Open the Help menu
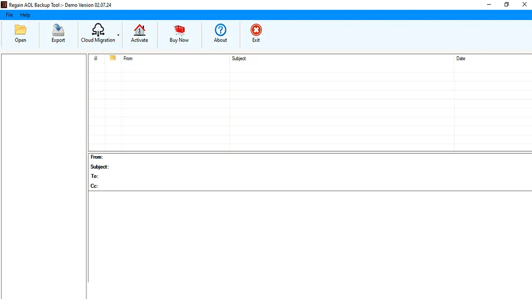 25,15
